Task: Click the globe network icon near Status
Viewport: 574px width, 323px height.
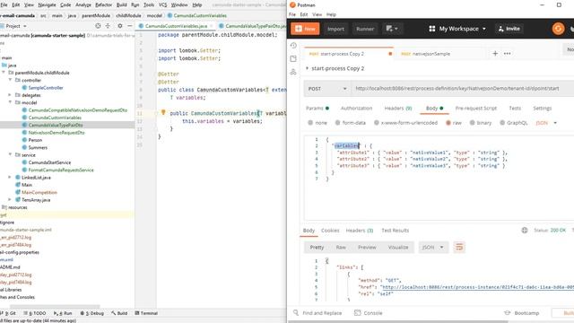Action: [x=525, y=231]
